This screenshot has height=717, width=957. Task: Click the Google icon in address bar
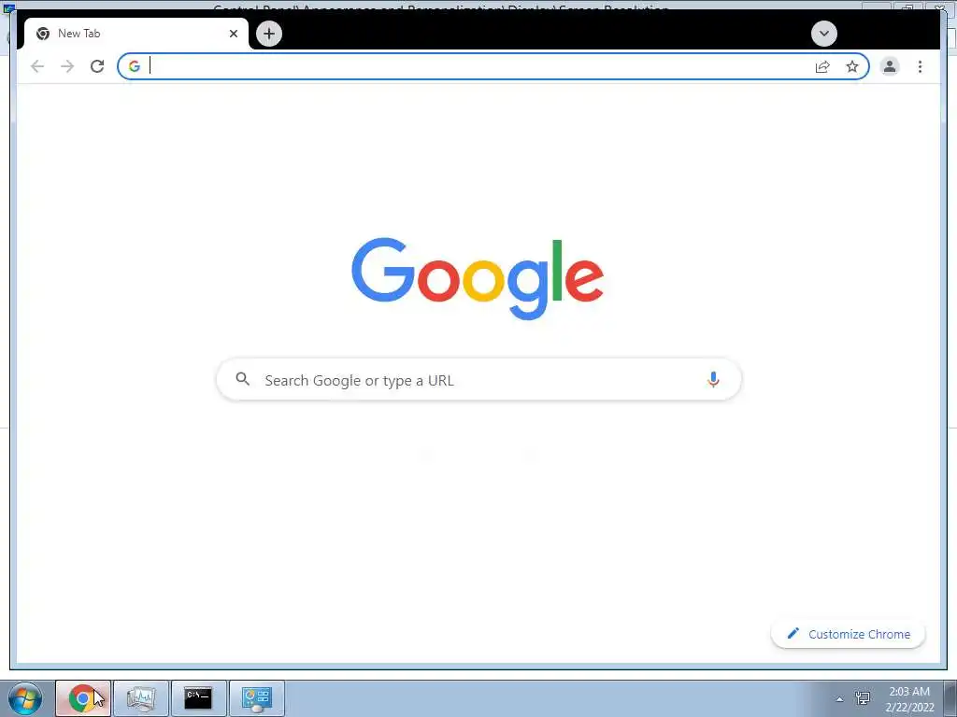pos(135,66)
